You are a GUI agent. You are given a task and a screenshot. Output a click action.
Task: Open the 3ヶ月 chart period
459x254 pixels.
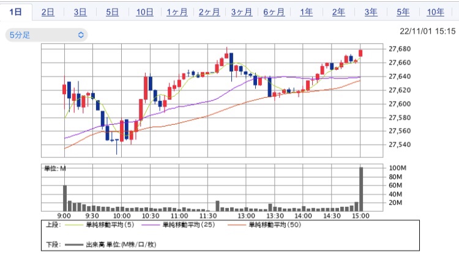point(242,12)
